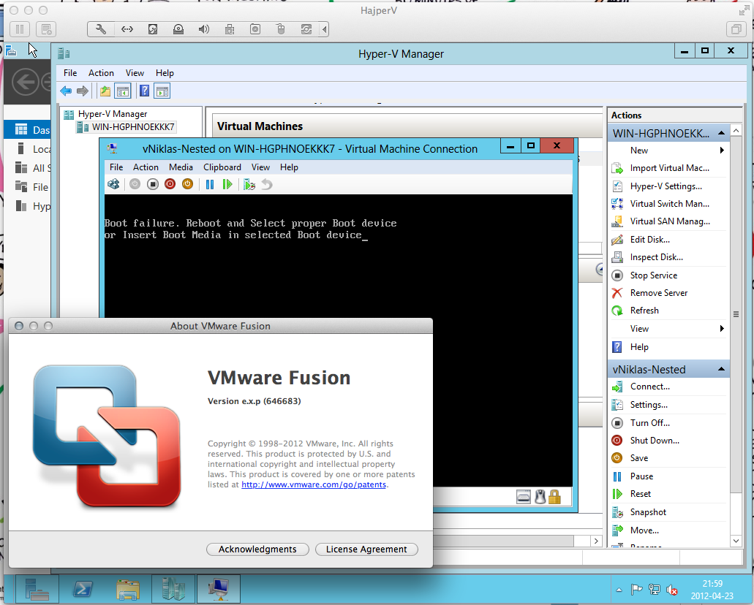Screen dimensions: 754x605
Task: Click the VMware Fusion camera device icon
Action: [255, 29]
